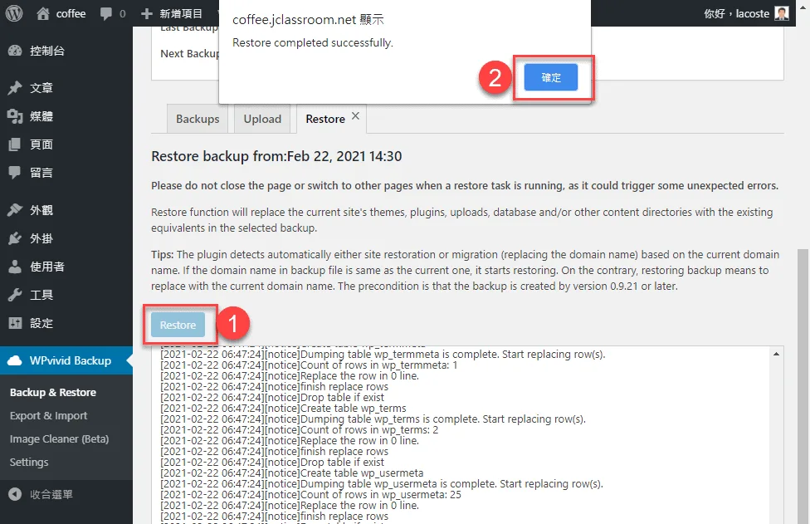Click log line 'Count of rows in wp_termmeta: 1'
Screen dimensions: 810x524
309,365
